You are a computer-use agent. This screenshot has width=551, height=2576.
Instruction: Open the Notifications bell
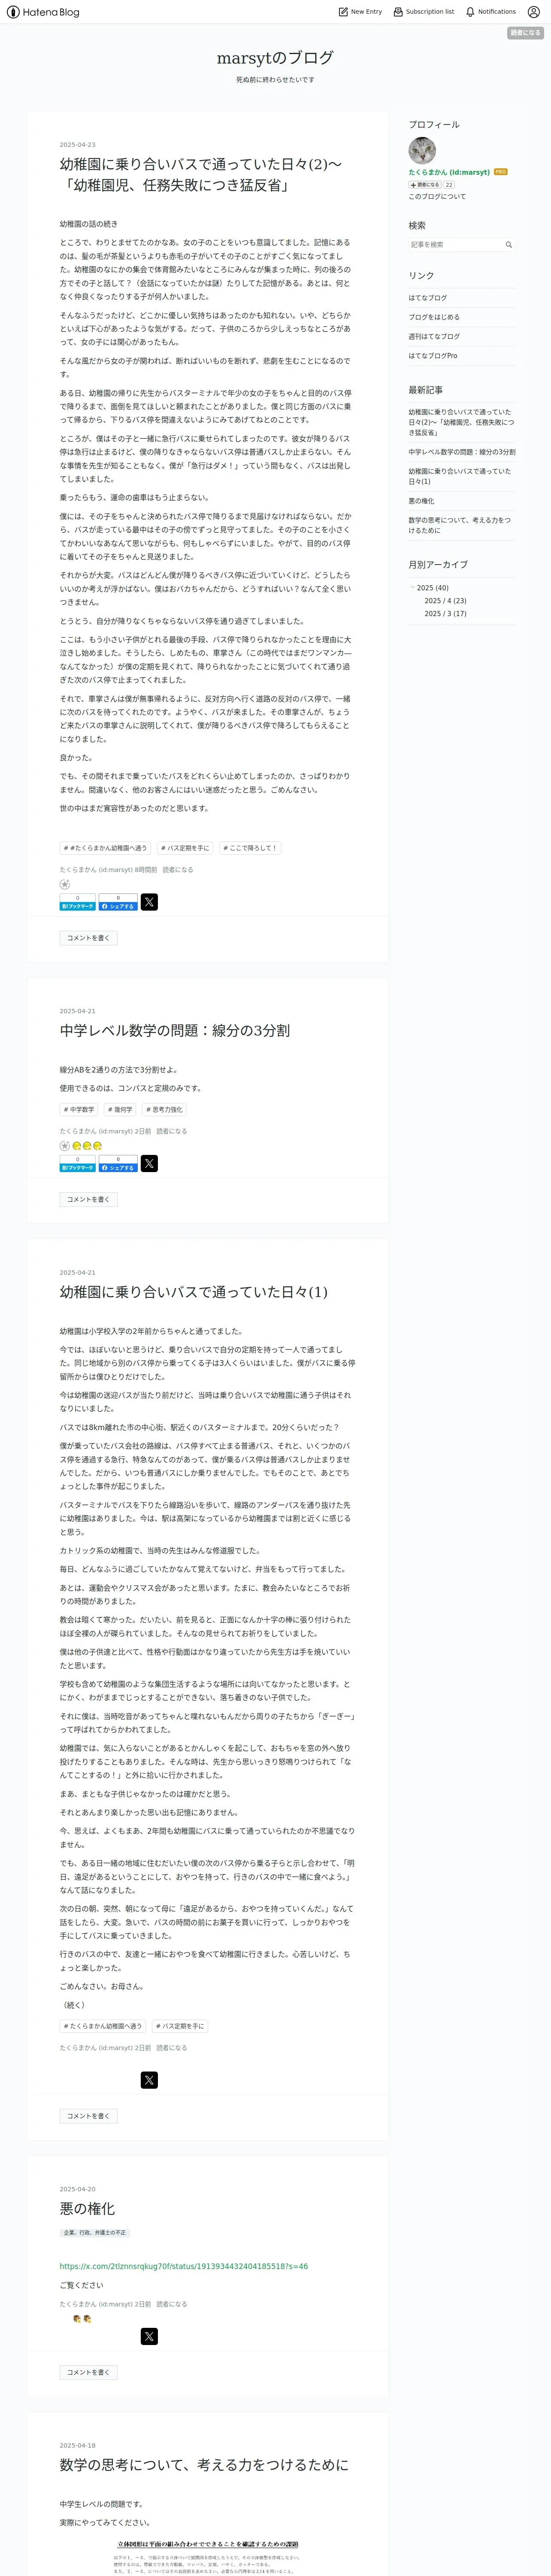490,12
